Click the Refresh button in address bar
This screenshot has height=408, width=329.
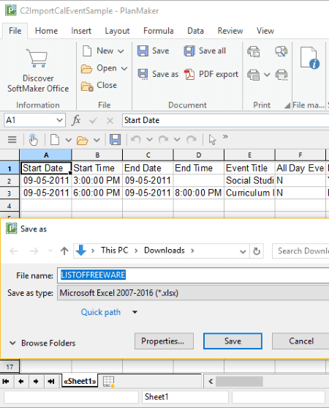click(x=257, y=251)
